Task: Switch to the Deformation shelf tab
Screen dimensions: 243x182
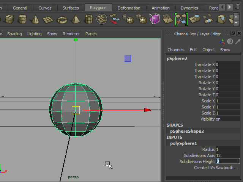Action: [x=129, y=8]
